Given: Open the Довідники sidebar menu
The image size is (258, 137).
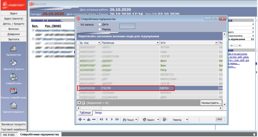Looking at the screenshot, I should 13,34.
